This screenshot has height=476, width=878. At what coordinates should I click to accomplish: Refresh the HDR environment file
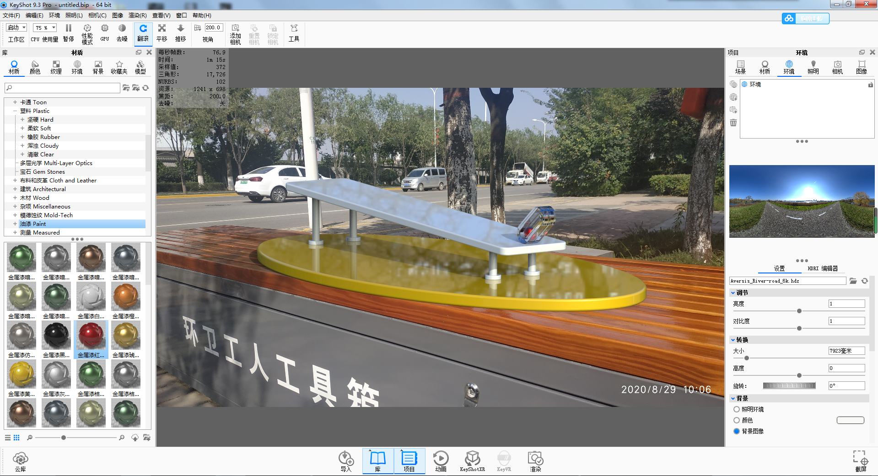865,281
